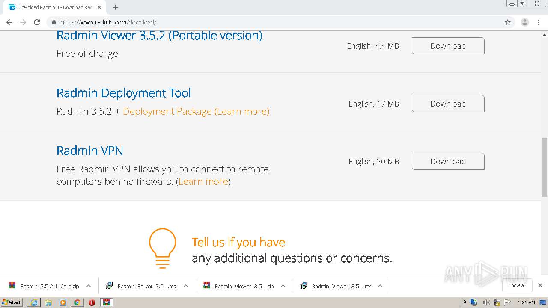Bookmark this page with the star
The width and height of the screenshot is (548, 308).
point(508,22)
